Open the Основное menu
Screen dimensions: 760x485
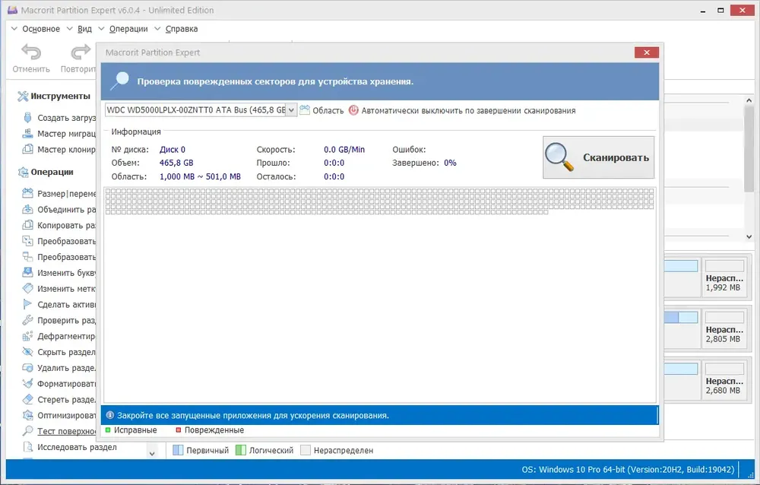pyautogui.click(x=41, y=29)
